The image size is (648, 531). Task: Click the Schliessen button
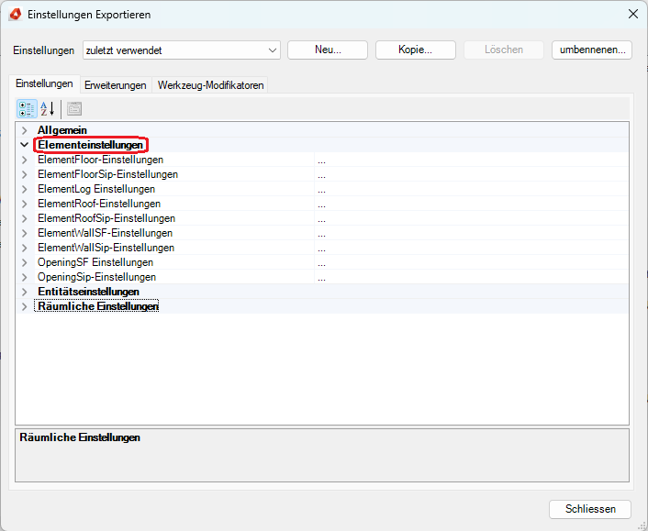pos(590,509)
